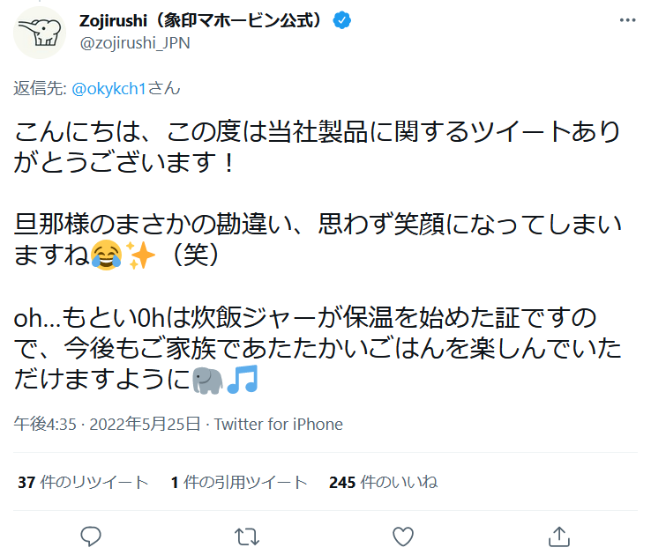Click the music notes emoji

tap(243, 380)
